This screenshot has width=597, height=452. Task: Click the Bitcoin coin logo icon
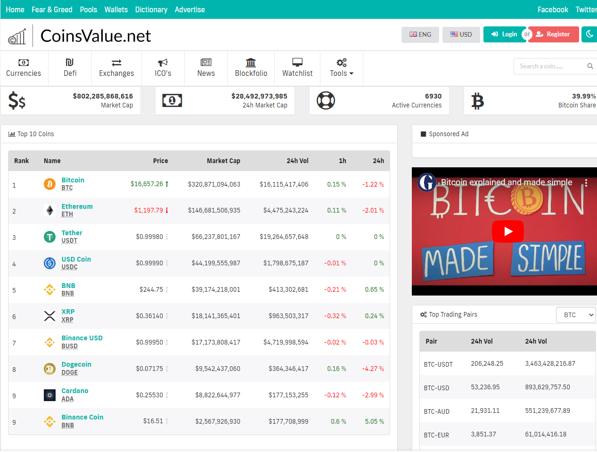(x=49, y=184)
